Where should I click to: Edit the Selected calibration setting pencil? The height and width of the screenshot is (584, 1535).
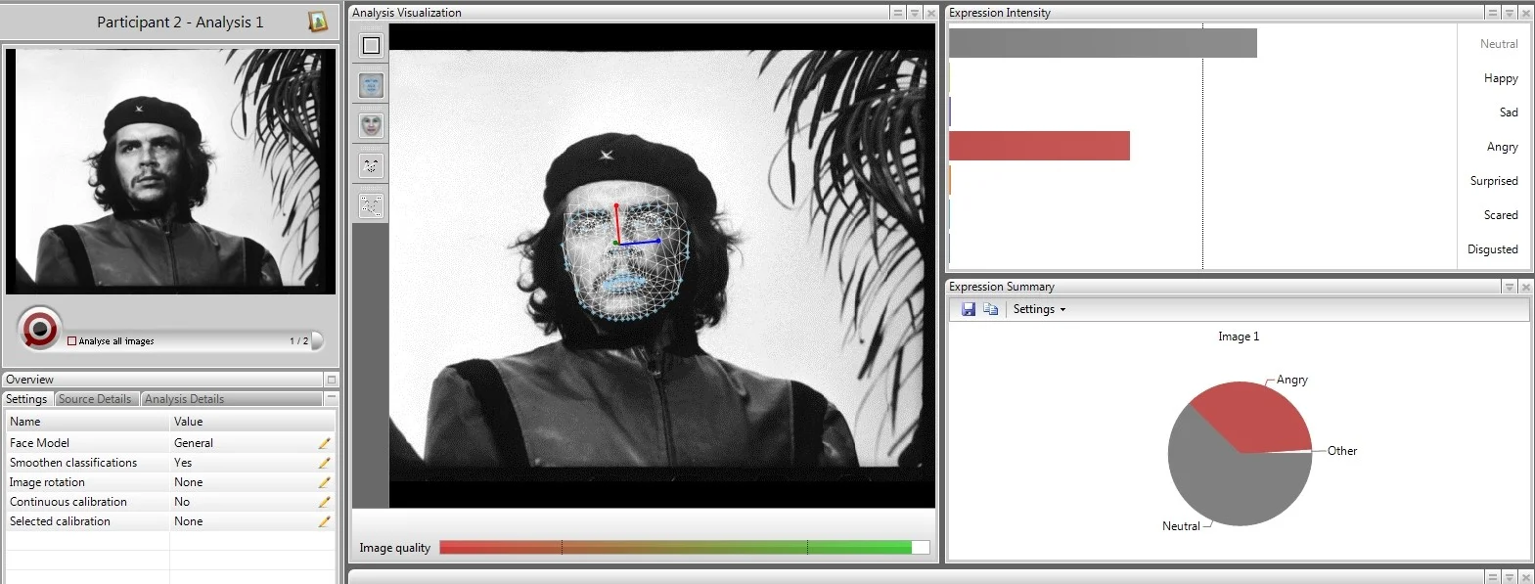tap(324, 521)
